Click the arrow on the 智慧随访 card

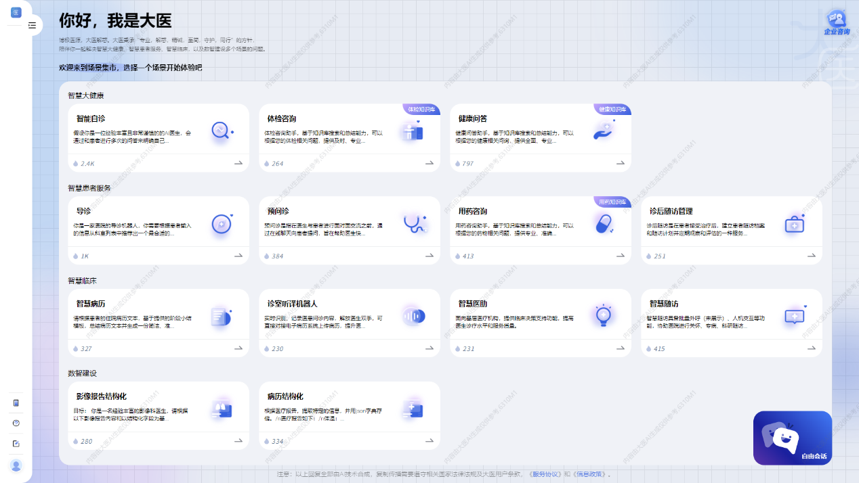tap(812, 348)
